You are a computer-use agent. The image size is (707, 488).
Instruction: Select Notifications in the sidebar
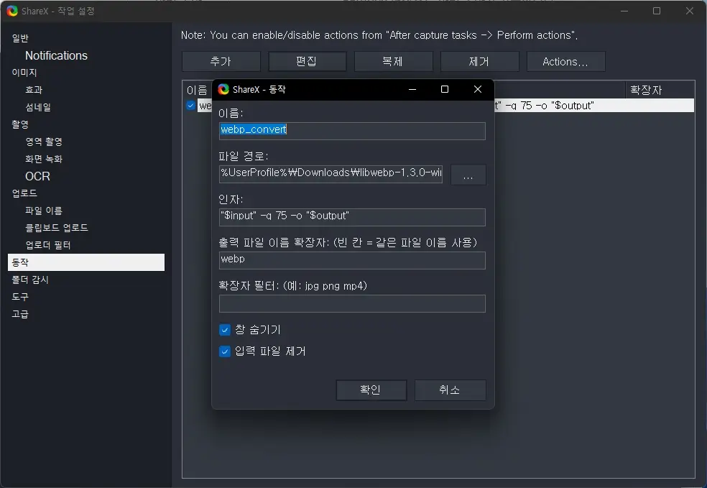(56, 55)
